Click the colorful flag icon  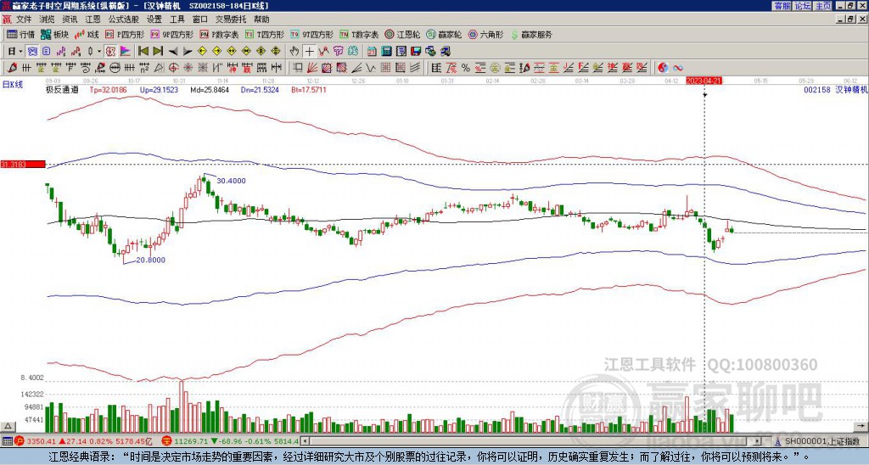point(125,51)
